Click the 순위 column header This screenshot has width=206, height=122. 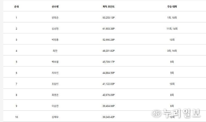coord(16,6)
